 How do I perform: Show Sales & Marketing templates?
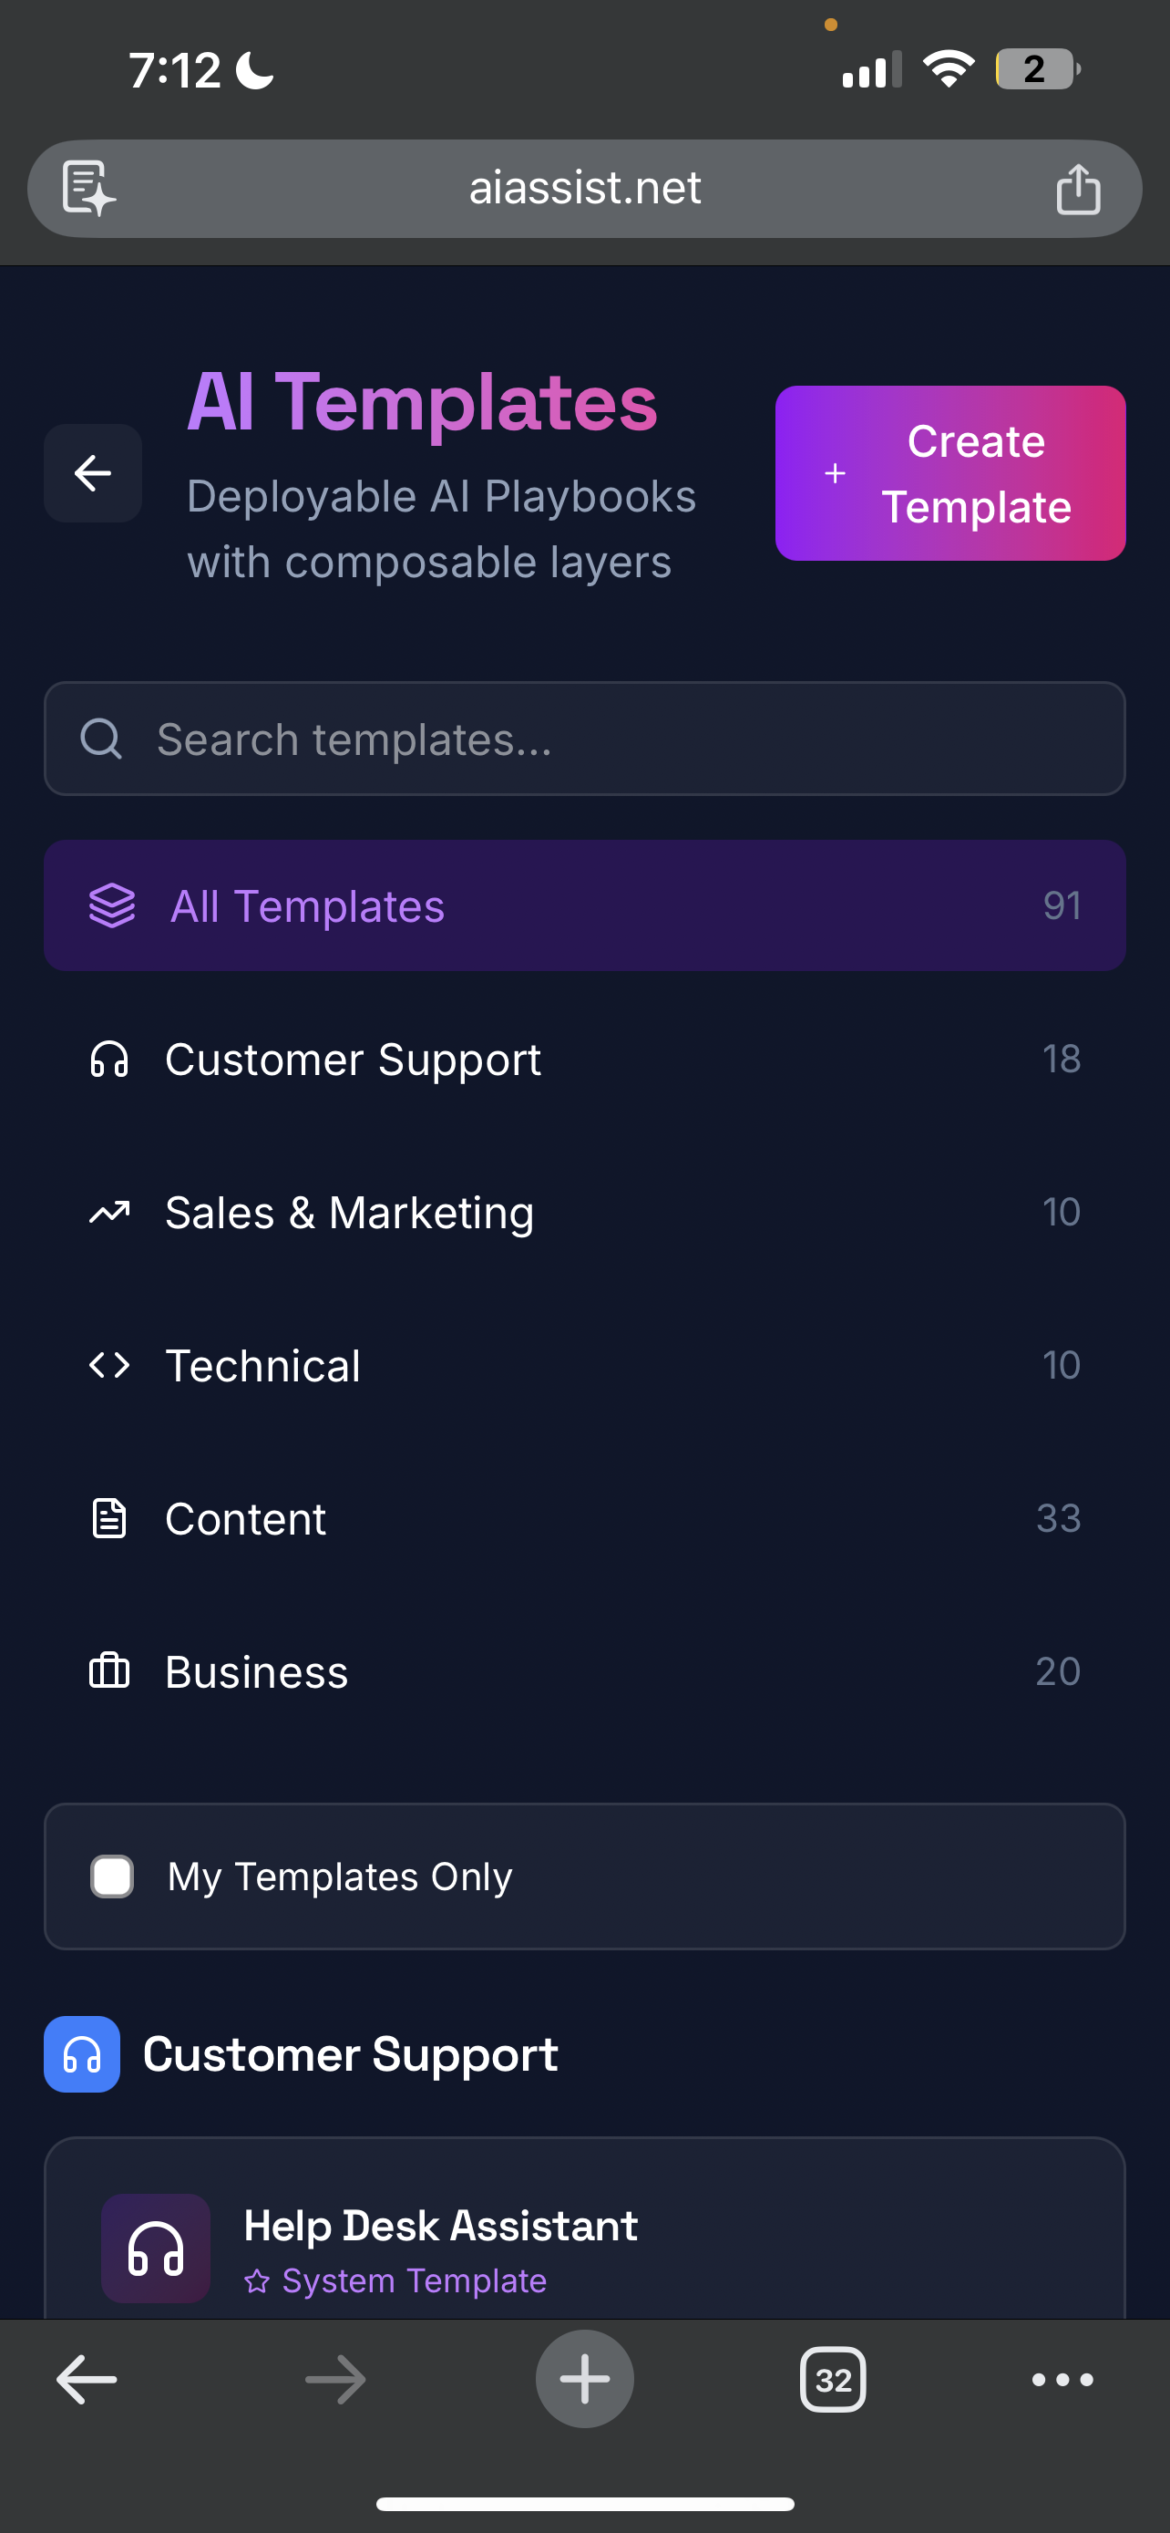[584, 1213]
